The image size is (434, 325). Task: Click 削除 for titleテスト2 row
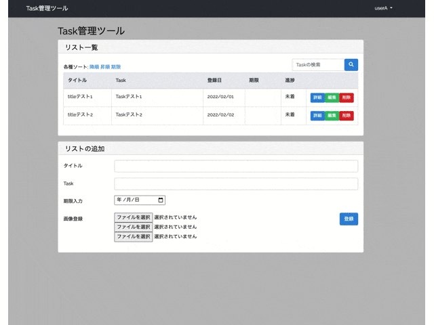(x=347, y=116)
